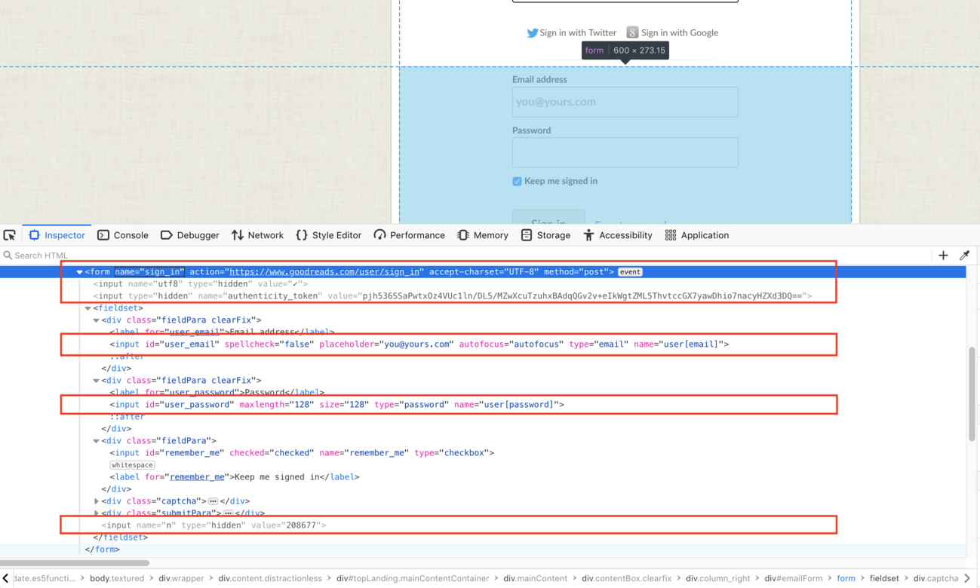Click the Search HTML magnifier icon
Screen dimensions: 980x588
pyautogui.click(x=8, y=256)
